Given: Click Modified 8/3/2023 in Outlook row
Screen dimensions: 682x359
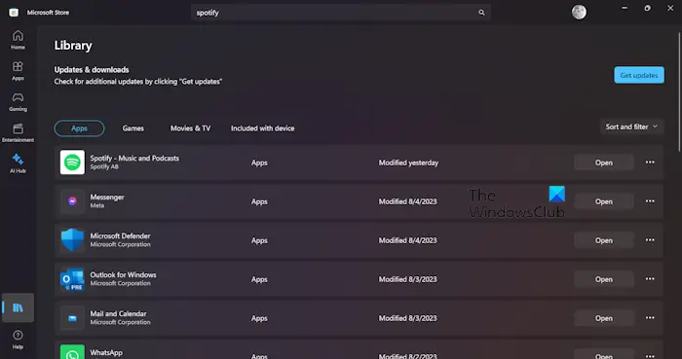Looking at the screenshot, I should 407,279.
